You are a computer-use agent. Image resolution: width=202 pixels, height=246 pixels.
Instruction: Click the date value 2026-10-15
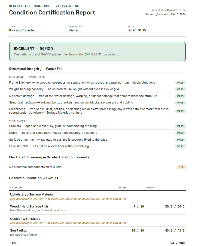tap(137, 30)
